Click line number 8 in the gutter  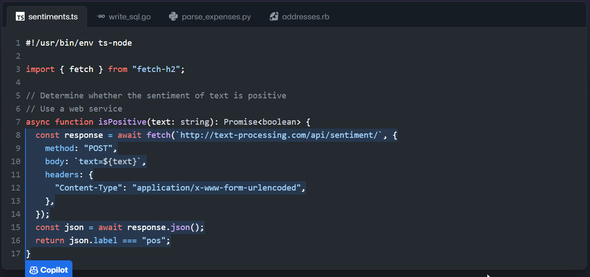pos(18,135)
